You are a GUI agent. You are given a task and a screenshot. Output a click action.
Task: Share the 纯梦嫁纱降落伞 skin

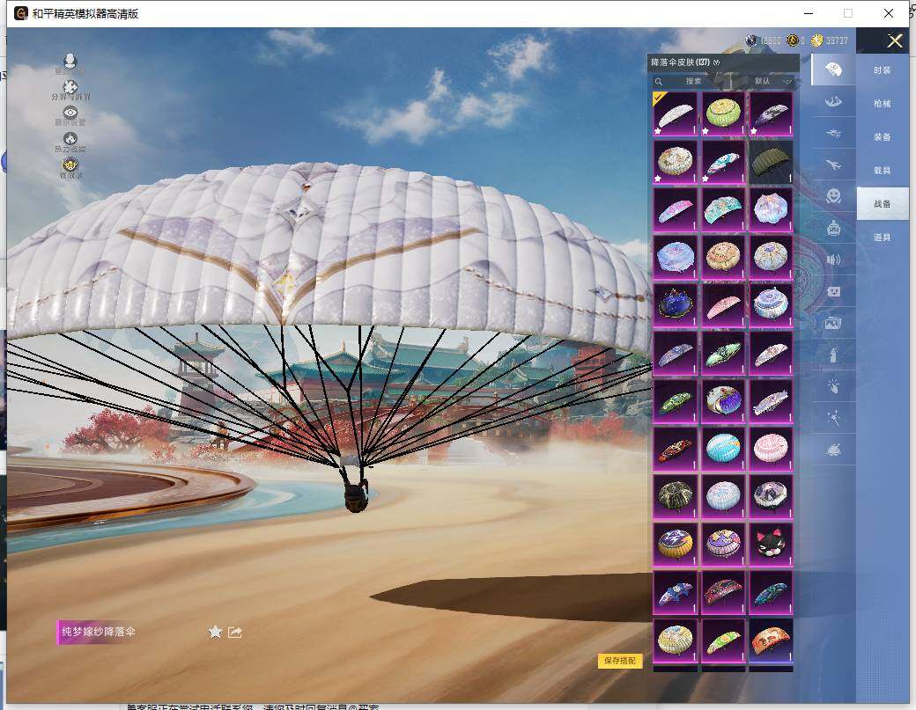click(235, 632)
